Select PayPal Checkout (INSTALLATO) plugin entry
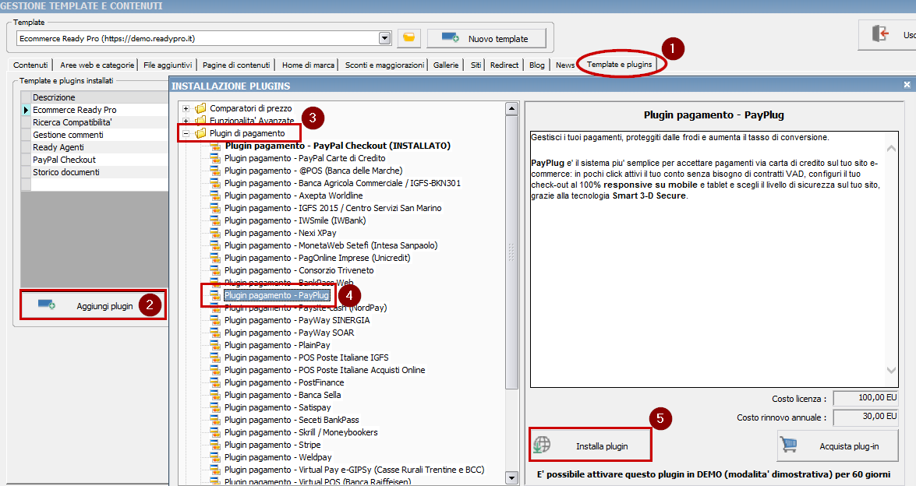This screenshot has height=486, width=916. coord(338,146)
